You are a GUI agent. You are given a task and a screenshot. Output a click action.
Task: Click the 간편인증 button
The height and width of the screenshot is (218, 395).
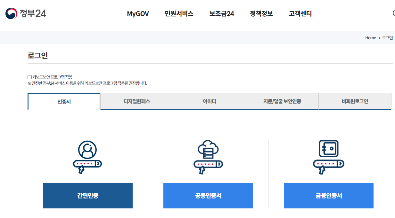click(87, 195)
